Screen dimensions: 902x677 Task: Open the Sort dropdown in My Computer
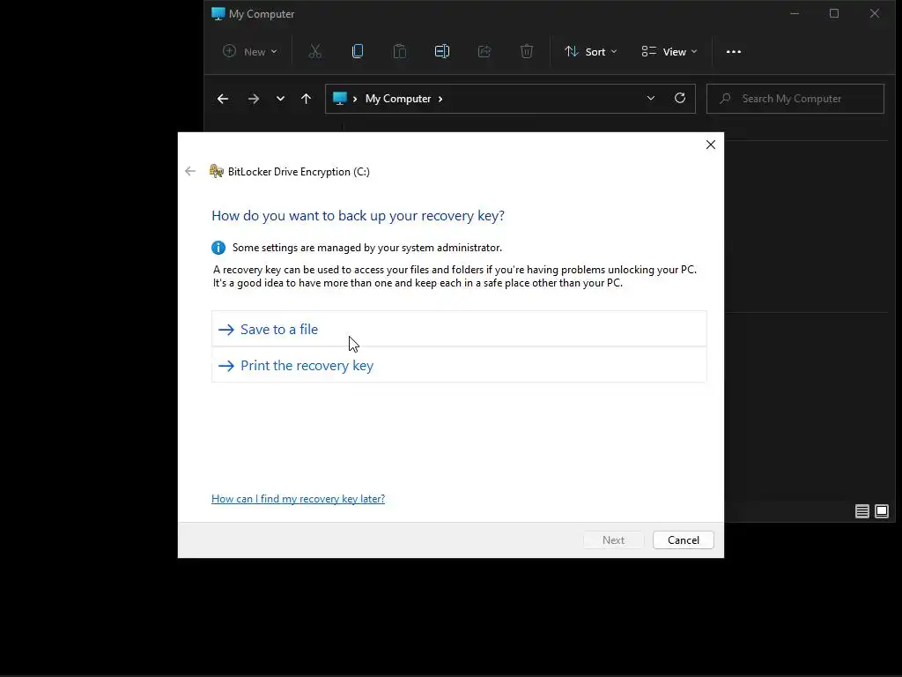point(591,52)
